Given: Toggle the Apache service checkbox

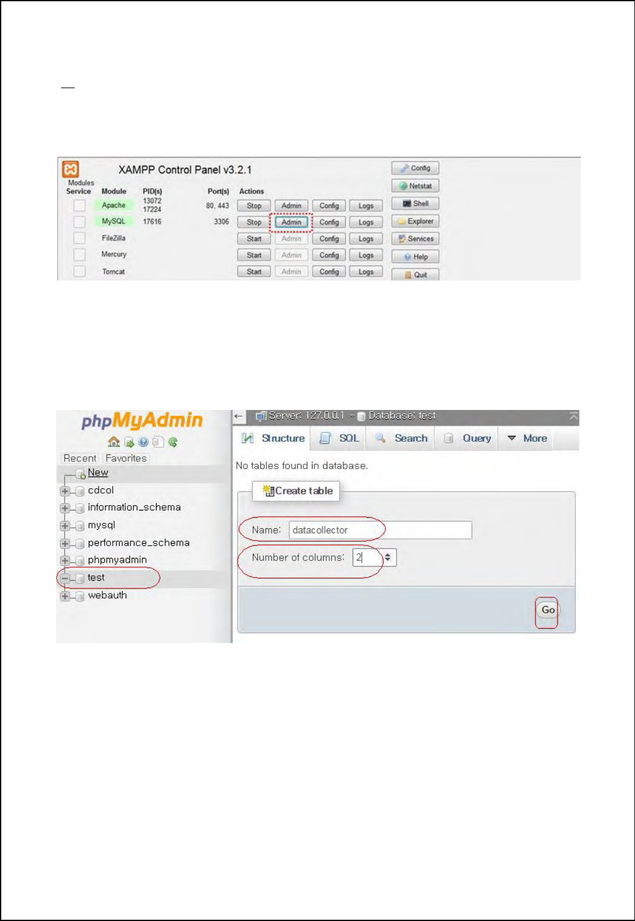Looking at the screenshot, I should point(80,205).
